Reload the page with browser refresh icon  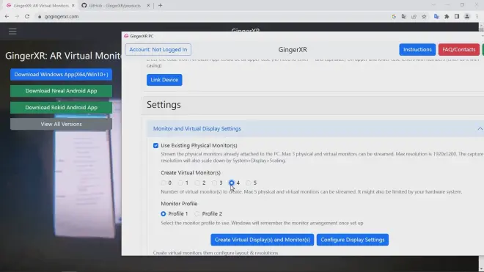[27, 16]
